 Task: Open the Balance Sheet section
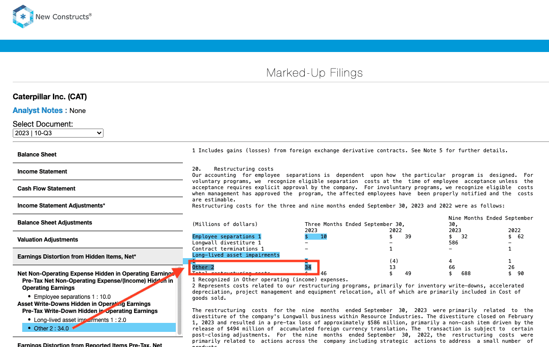(x=98, y=155)
